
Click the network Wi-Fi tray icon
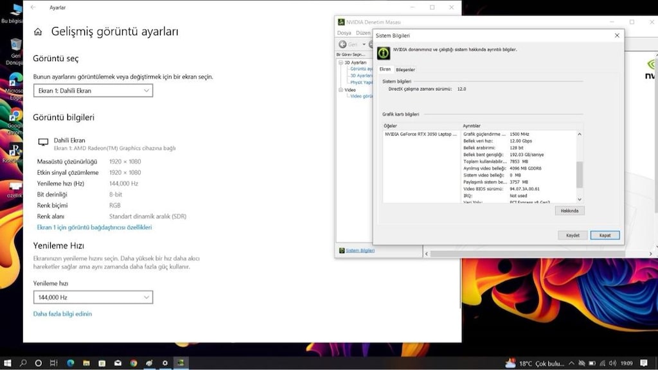point(603,364)
